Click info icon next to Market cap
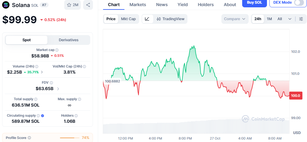Viewport: 307px width, 142px height. coord(57,50)
